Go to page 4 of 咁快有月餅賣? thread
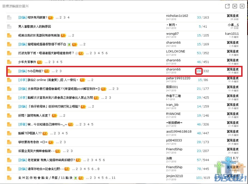 [68, 17]
